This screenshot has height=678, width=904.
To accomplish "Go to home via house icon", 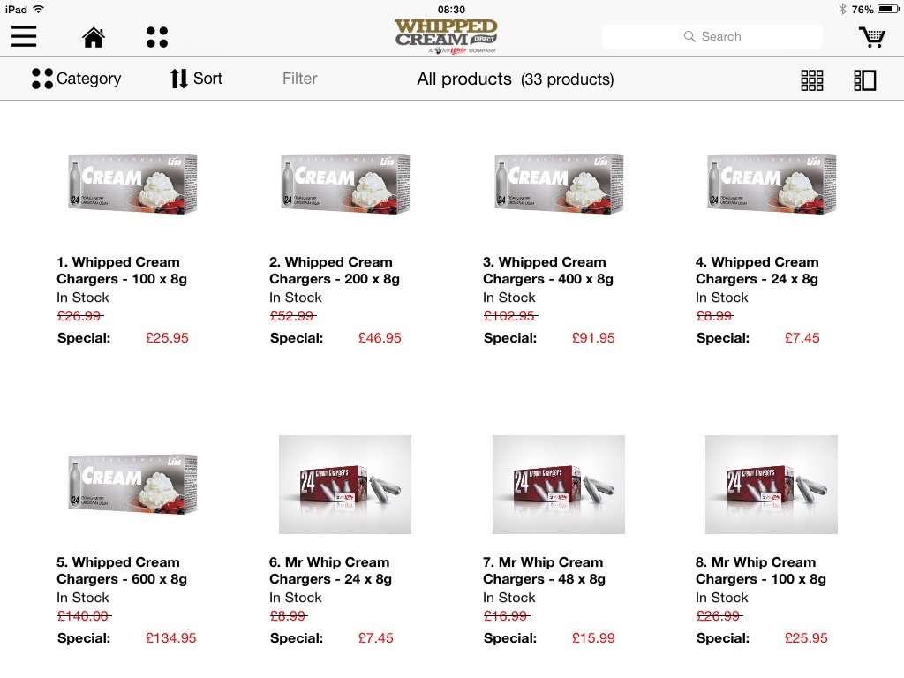I will (94, 37).
